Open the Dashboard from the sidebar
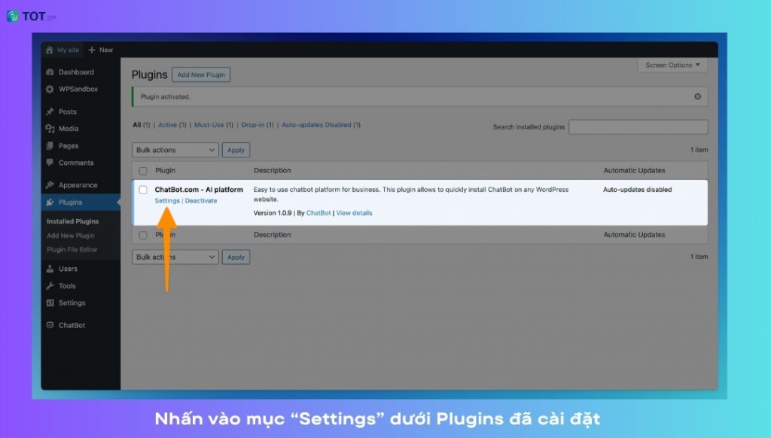 pos(68,71)
